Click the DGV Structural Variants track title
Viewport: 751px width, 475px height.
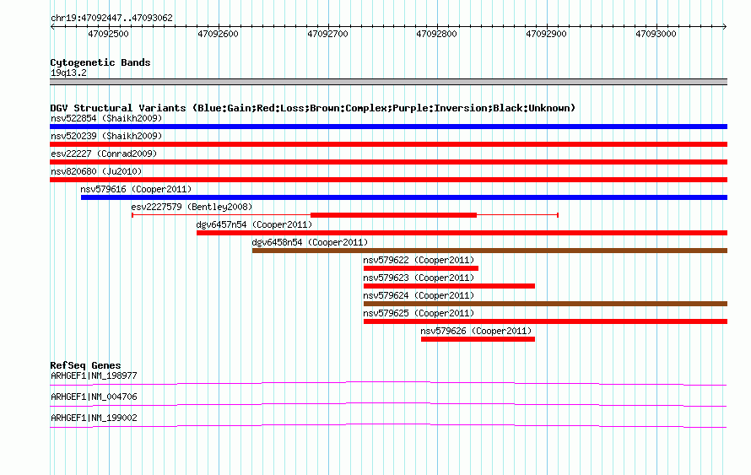(312, 108)
